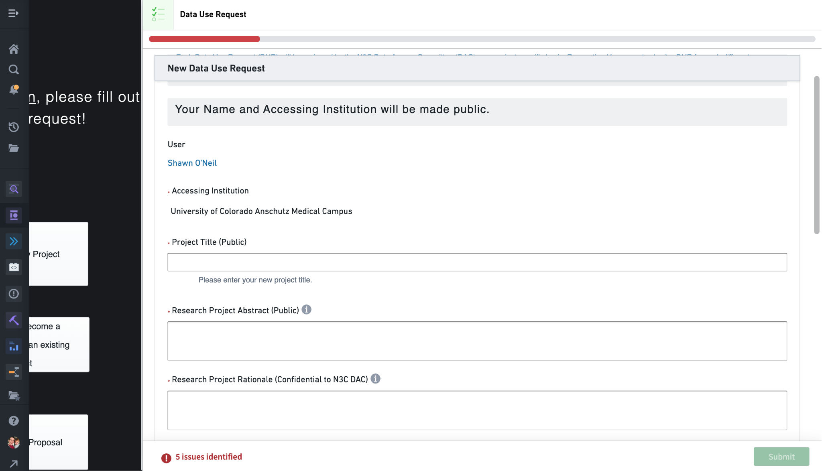The height and width of the screenshot is (471, 822).
Task: Open the analytics bar chart icon
Action: coord(14,347)
